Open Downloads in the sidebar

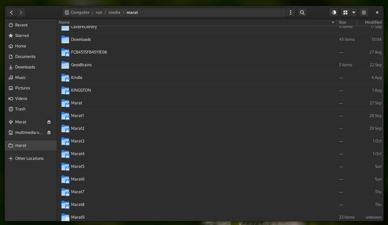click(31, 67)
